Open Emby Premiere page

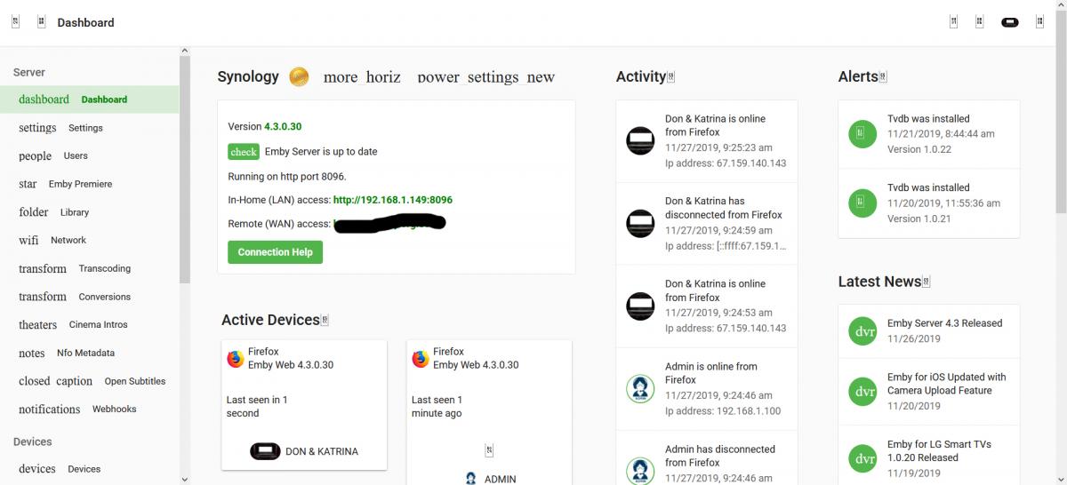(x=89, y=184)
